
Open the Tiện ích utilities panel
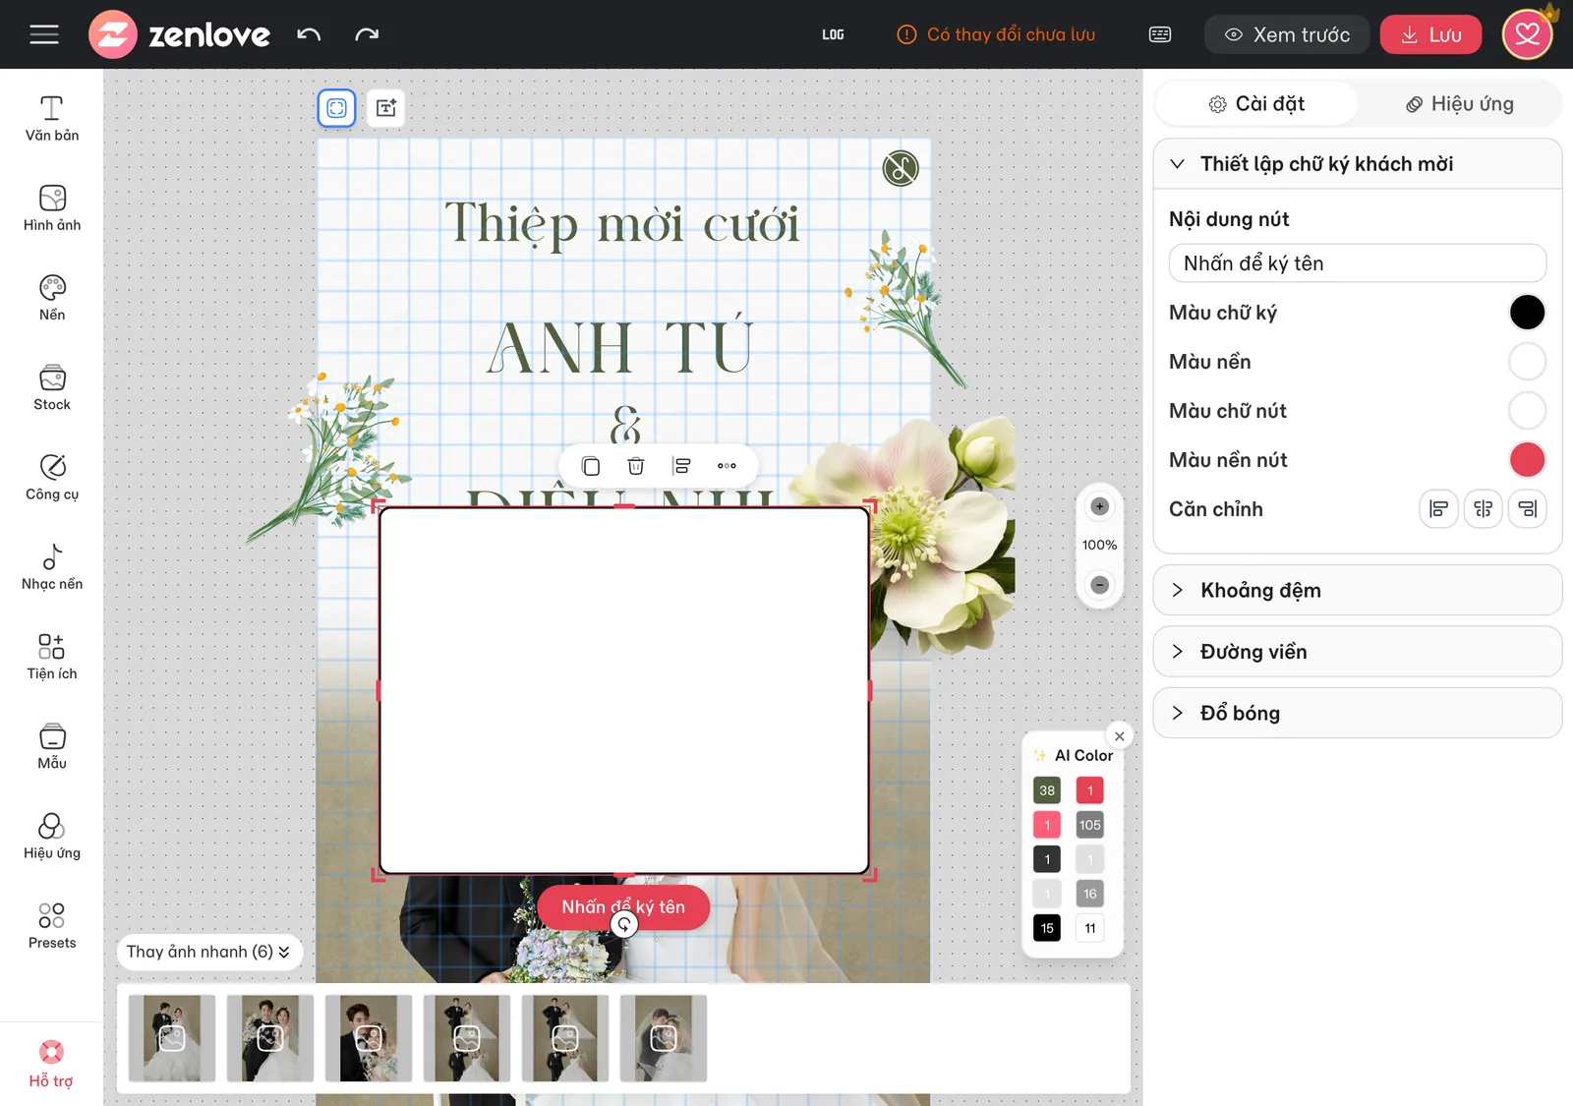[x=52, y=657]
